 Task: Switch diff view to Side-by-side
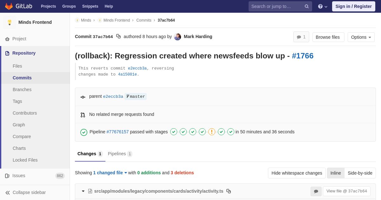(x=360, y=173)
